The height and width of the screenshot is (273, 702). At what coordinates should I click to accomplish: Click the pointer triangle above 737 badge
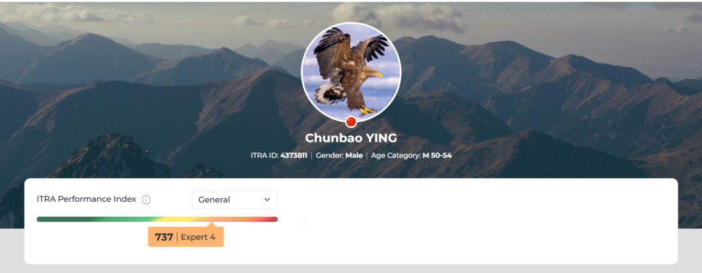pyautogui.click(x=212, y=224)
